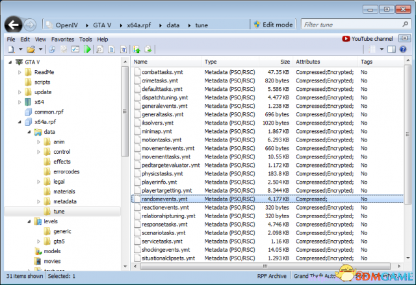Open the Help menu
The width and height of the screenshot is (416, 285).
click(x=103, y=39)
